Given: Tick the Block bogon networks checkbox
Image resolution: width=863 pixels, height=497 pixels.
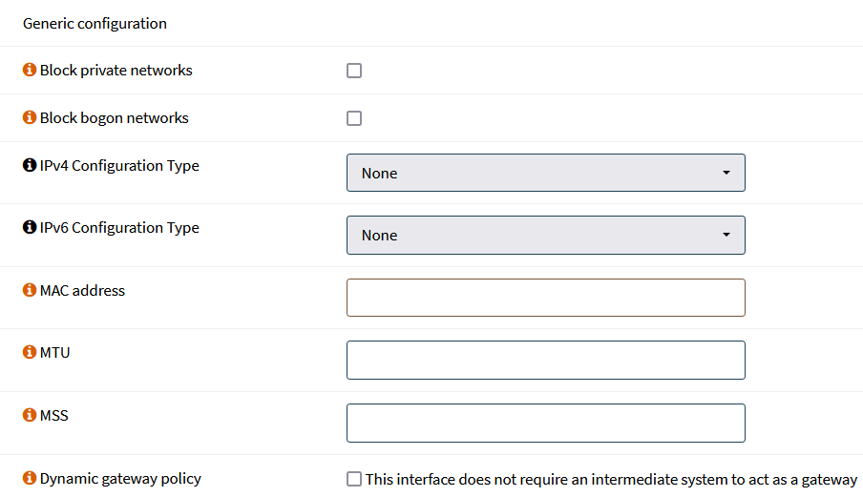Looking at the screenshot, I should pos(354,118).
